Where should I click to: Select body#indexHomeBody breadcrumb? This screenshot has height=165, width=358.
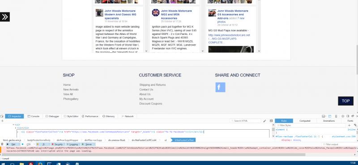click(39, 140)
